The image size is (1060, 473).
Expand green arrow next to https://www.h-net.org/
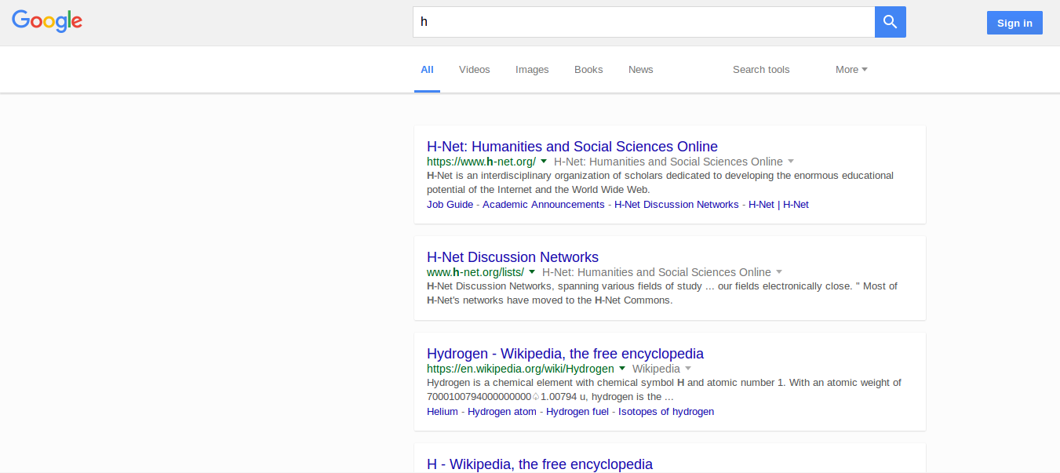pyautogui.click(x=544, y=161)
